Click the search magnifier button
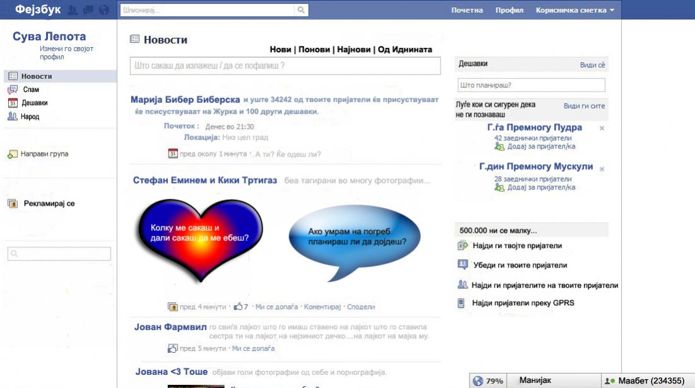 point(301,9)
